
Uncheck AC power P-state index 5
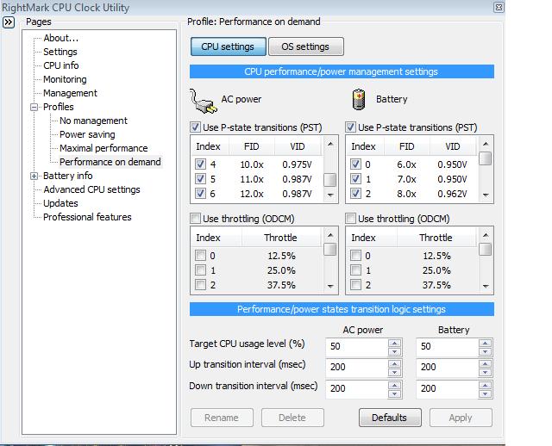(x=200, y=179)
